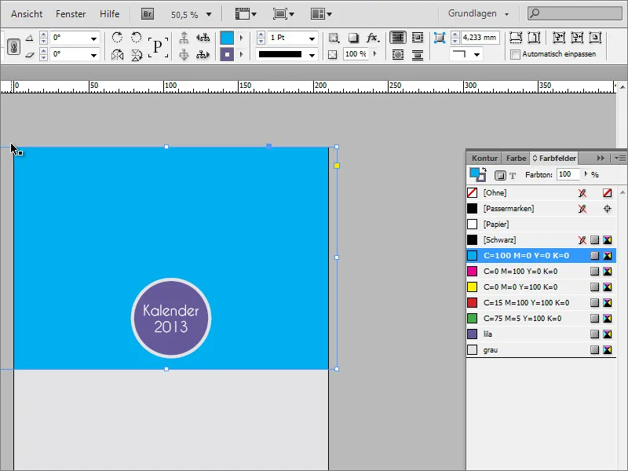This screenshot has width=628, height=471.
Task: Click fit content proportionally icon
Action: tap(534, 38)
